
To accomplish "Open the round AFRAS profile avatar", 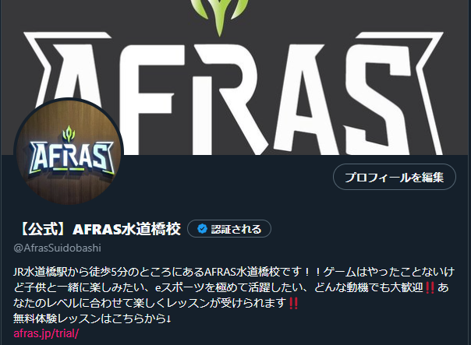I will [69, 152].
